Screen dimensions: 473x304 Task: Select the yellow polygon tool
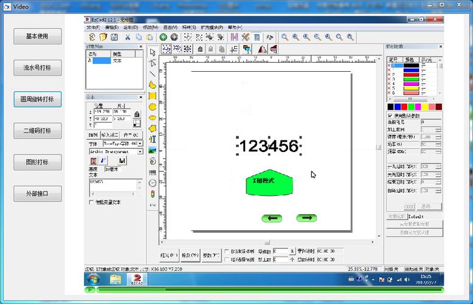(x=153, y=128)
